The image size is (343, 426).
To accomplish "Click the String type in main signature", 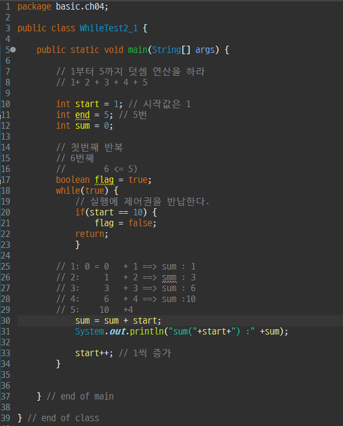I will click(166, 50).
